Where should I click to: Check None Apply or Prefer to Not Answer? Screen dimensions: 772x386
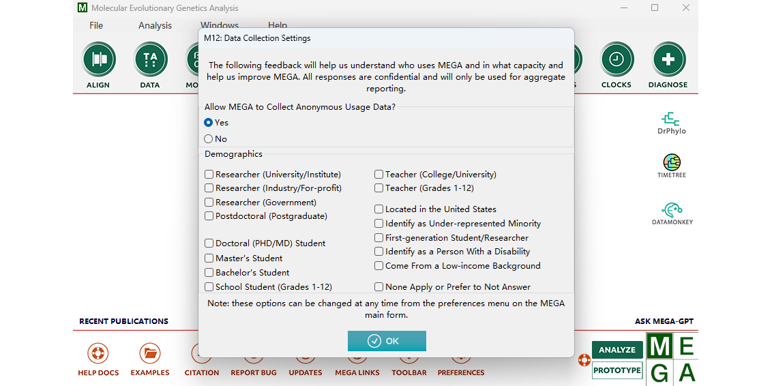pos(379,287)
